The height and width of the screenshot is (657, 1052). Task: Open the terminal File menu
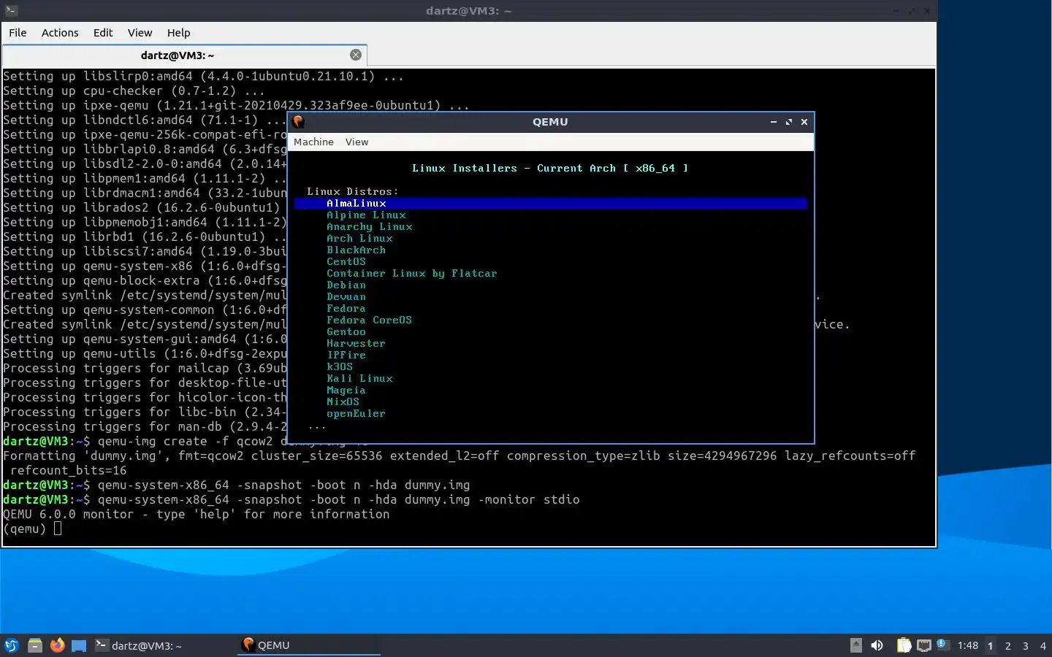[18, 33]
